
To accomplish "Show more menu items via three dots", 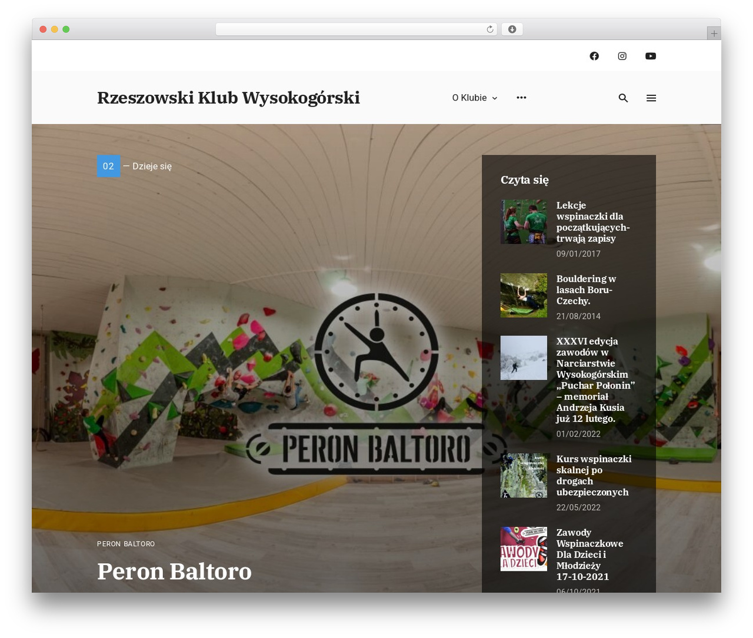I will point(521,98).
